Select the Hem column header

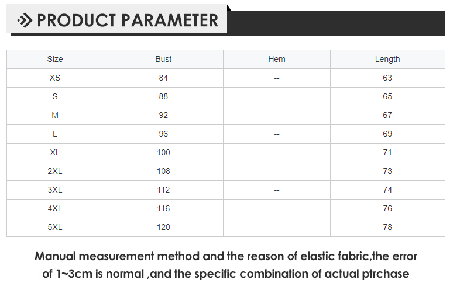277,59
